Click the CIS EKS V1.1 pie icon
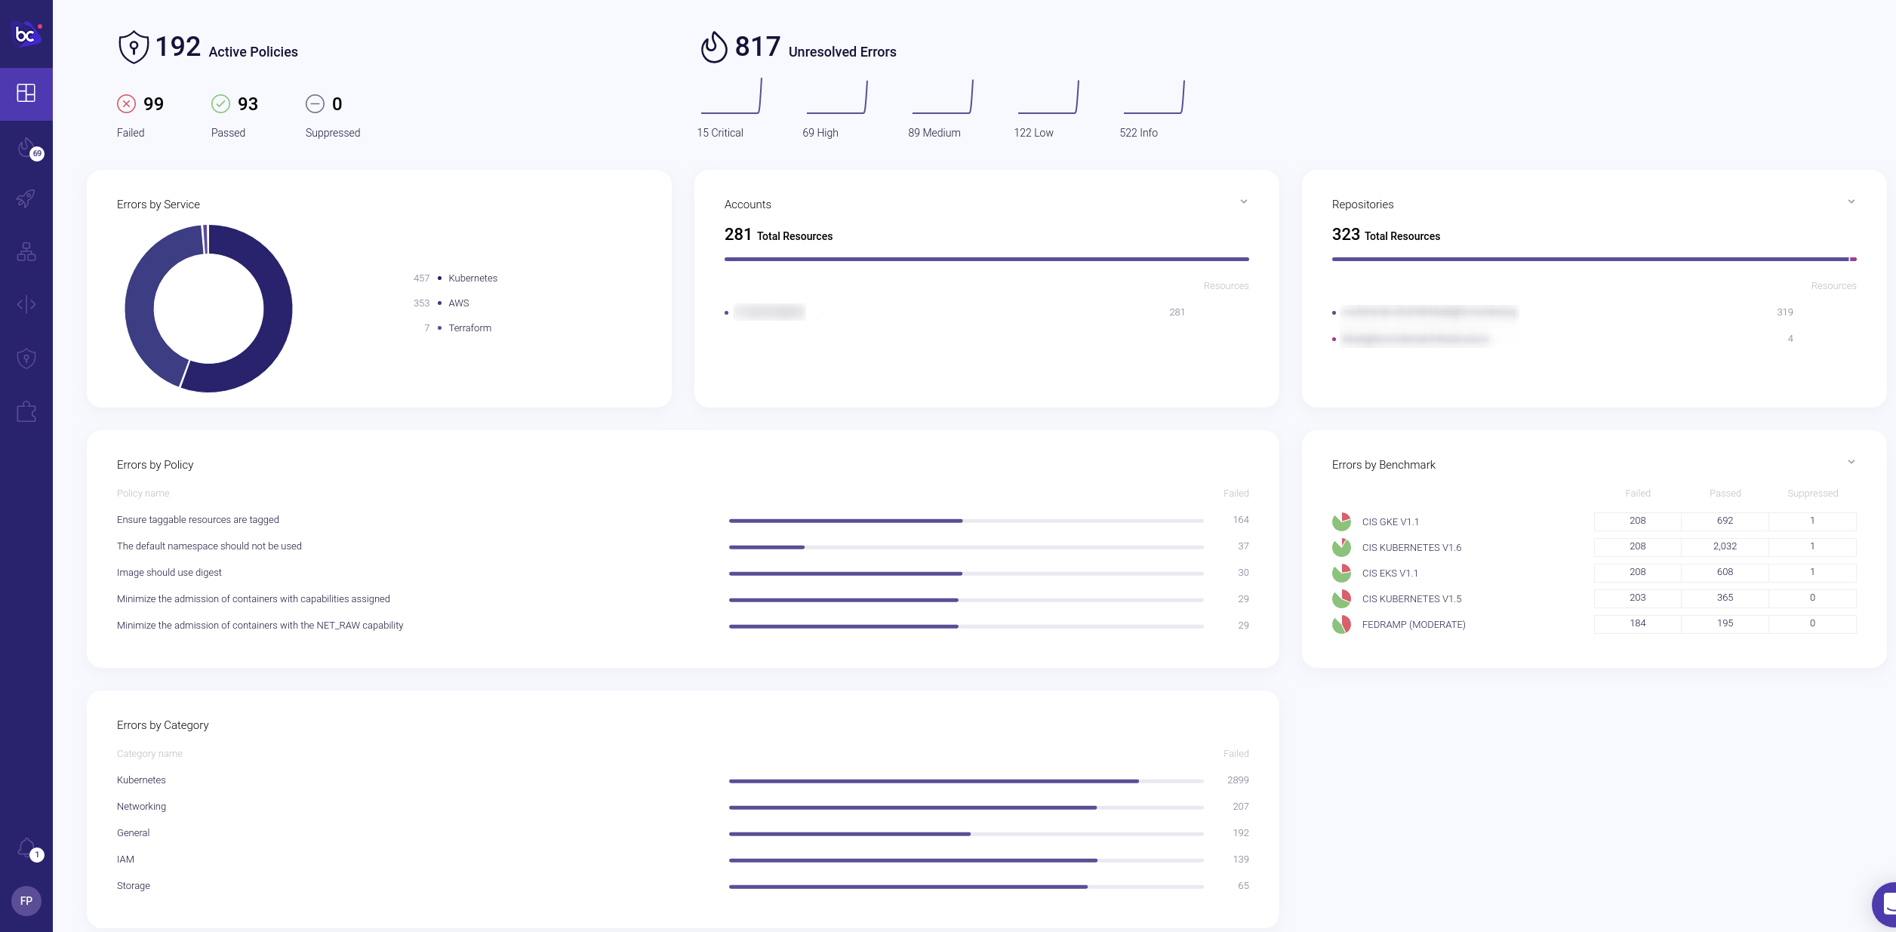Image resolution: width=1896 pixels, height=932 pixels. (x=1341, y=573)
